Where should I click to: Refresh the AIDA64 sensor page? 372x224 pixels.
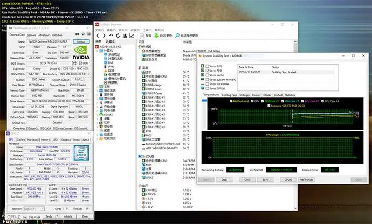pos(118,36)
